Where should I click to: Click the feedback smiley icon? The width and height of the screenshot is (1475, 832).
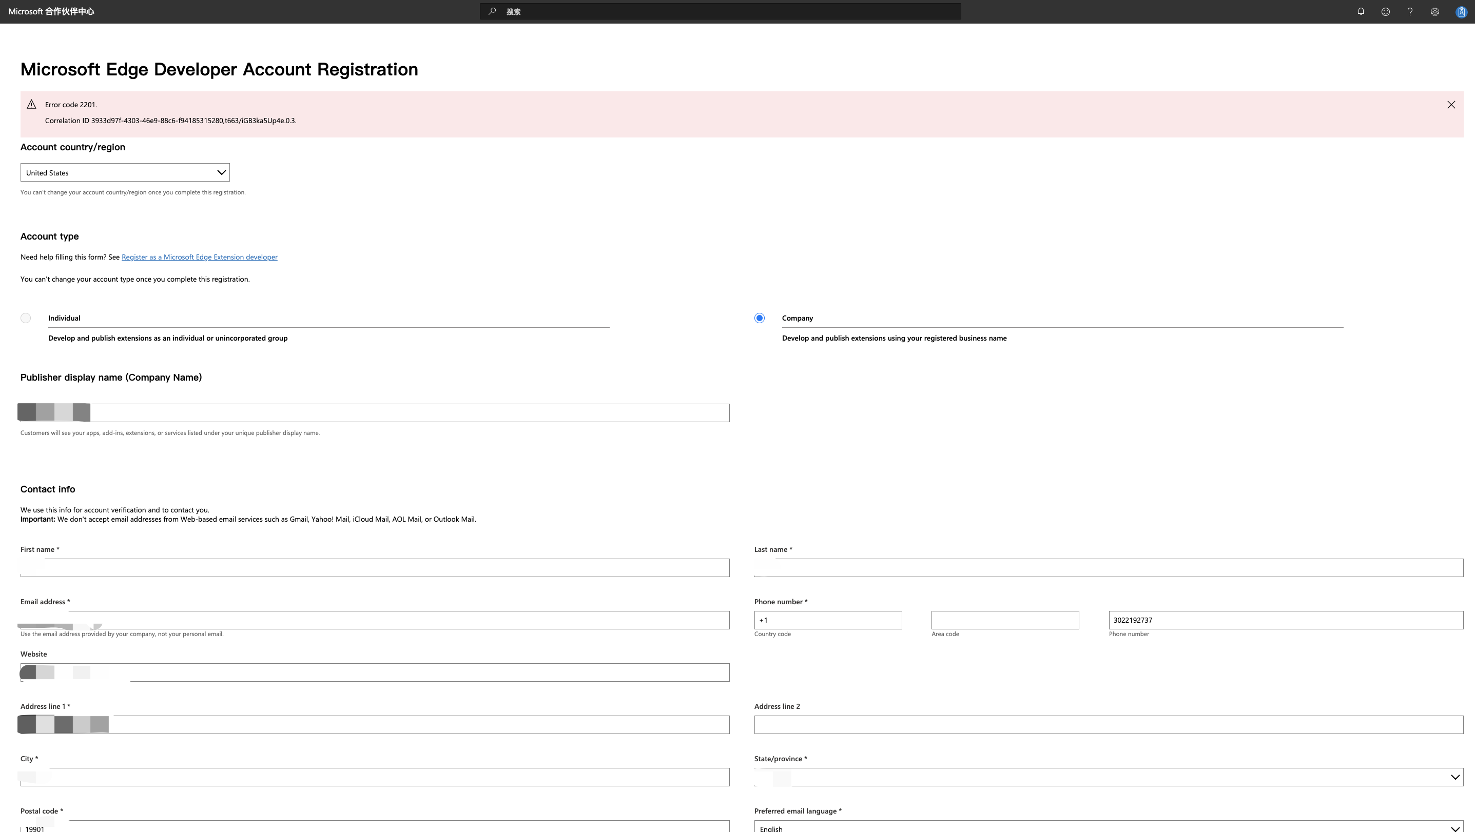pyautogui.click(x=1385, y=11)
